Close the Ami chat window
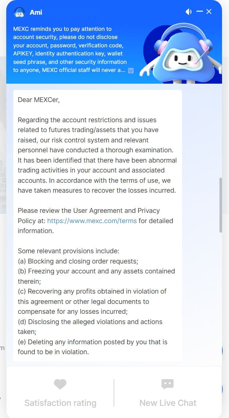 (x=209, y=11)
